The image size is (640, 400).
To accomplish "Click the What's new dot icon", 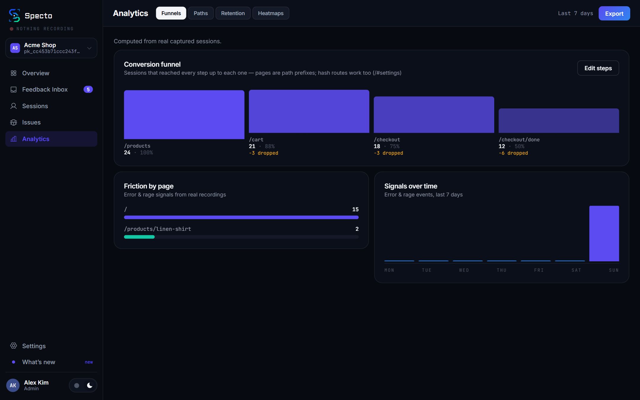I will pos(14,362).
